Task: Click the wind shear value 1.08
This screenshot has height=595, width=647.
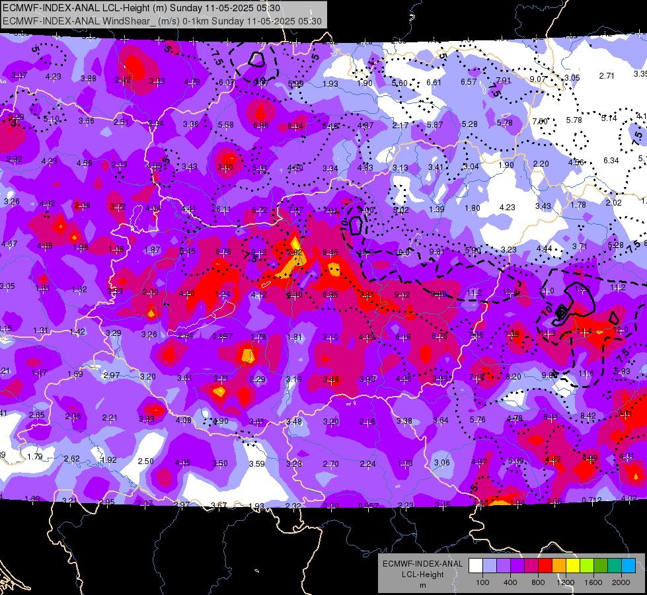Action: tap(116, 249)
